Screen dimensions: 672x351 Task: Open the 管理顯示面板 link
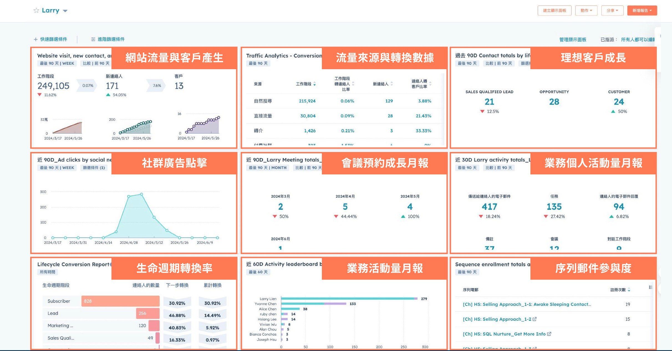pyautogui.click(x=572, y=39)
